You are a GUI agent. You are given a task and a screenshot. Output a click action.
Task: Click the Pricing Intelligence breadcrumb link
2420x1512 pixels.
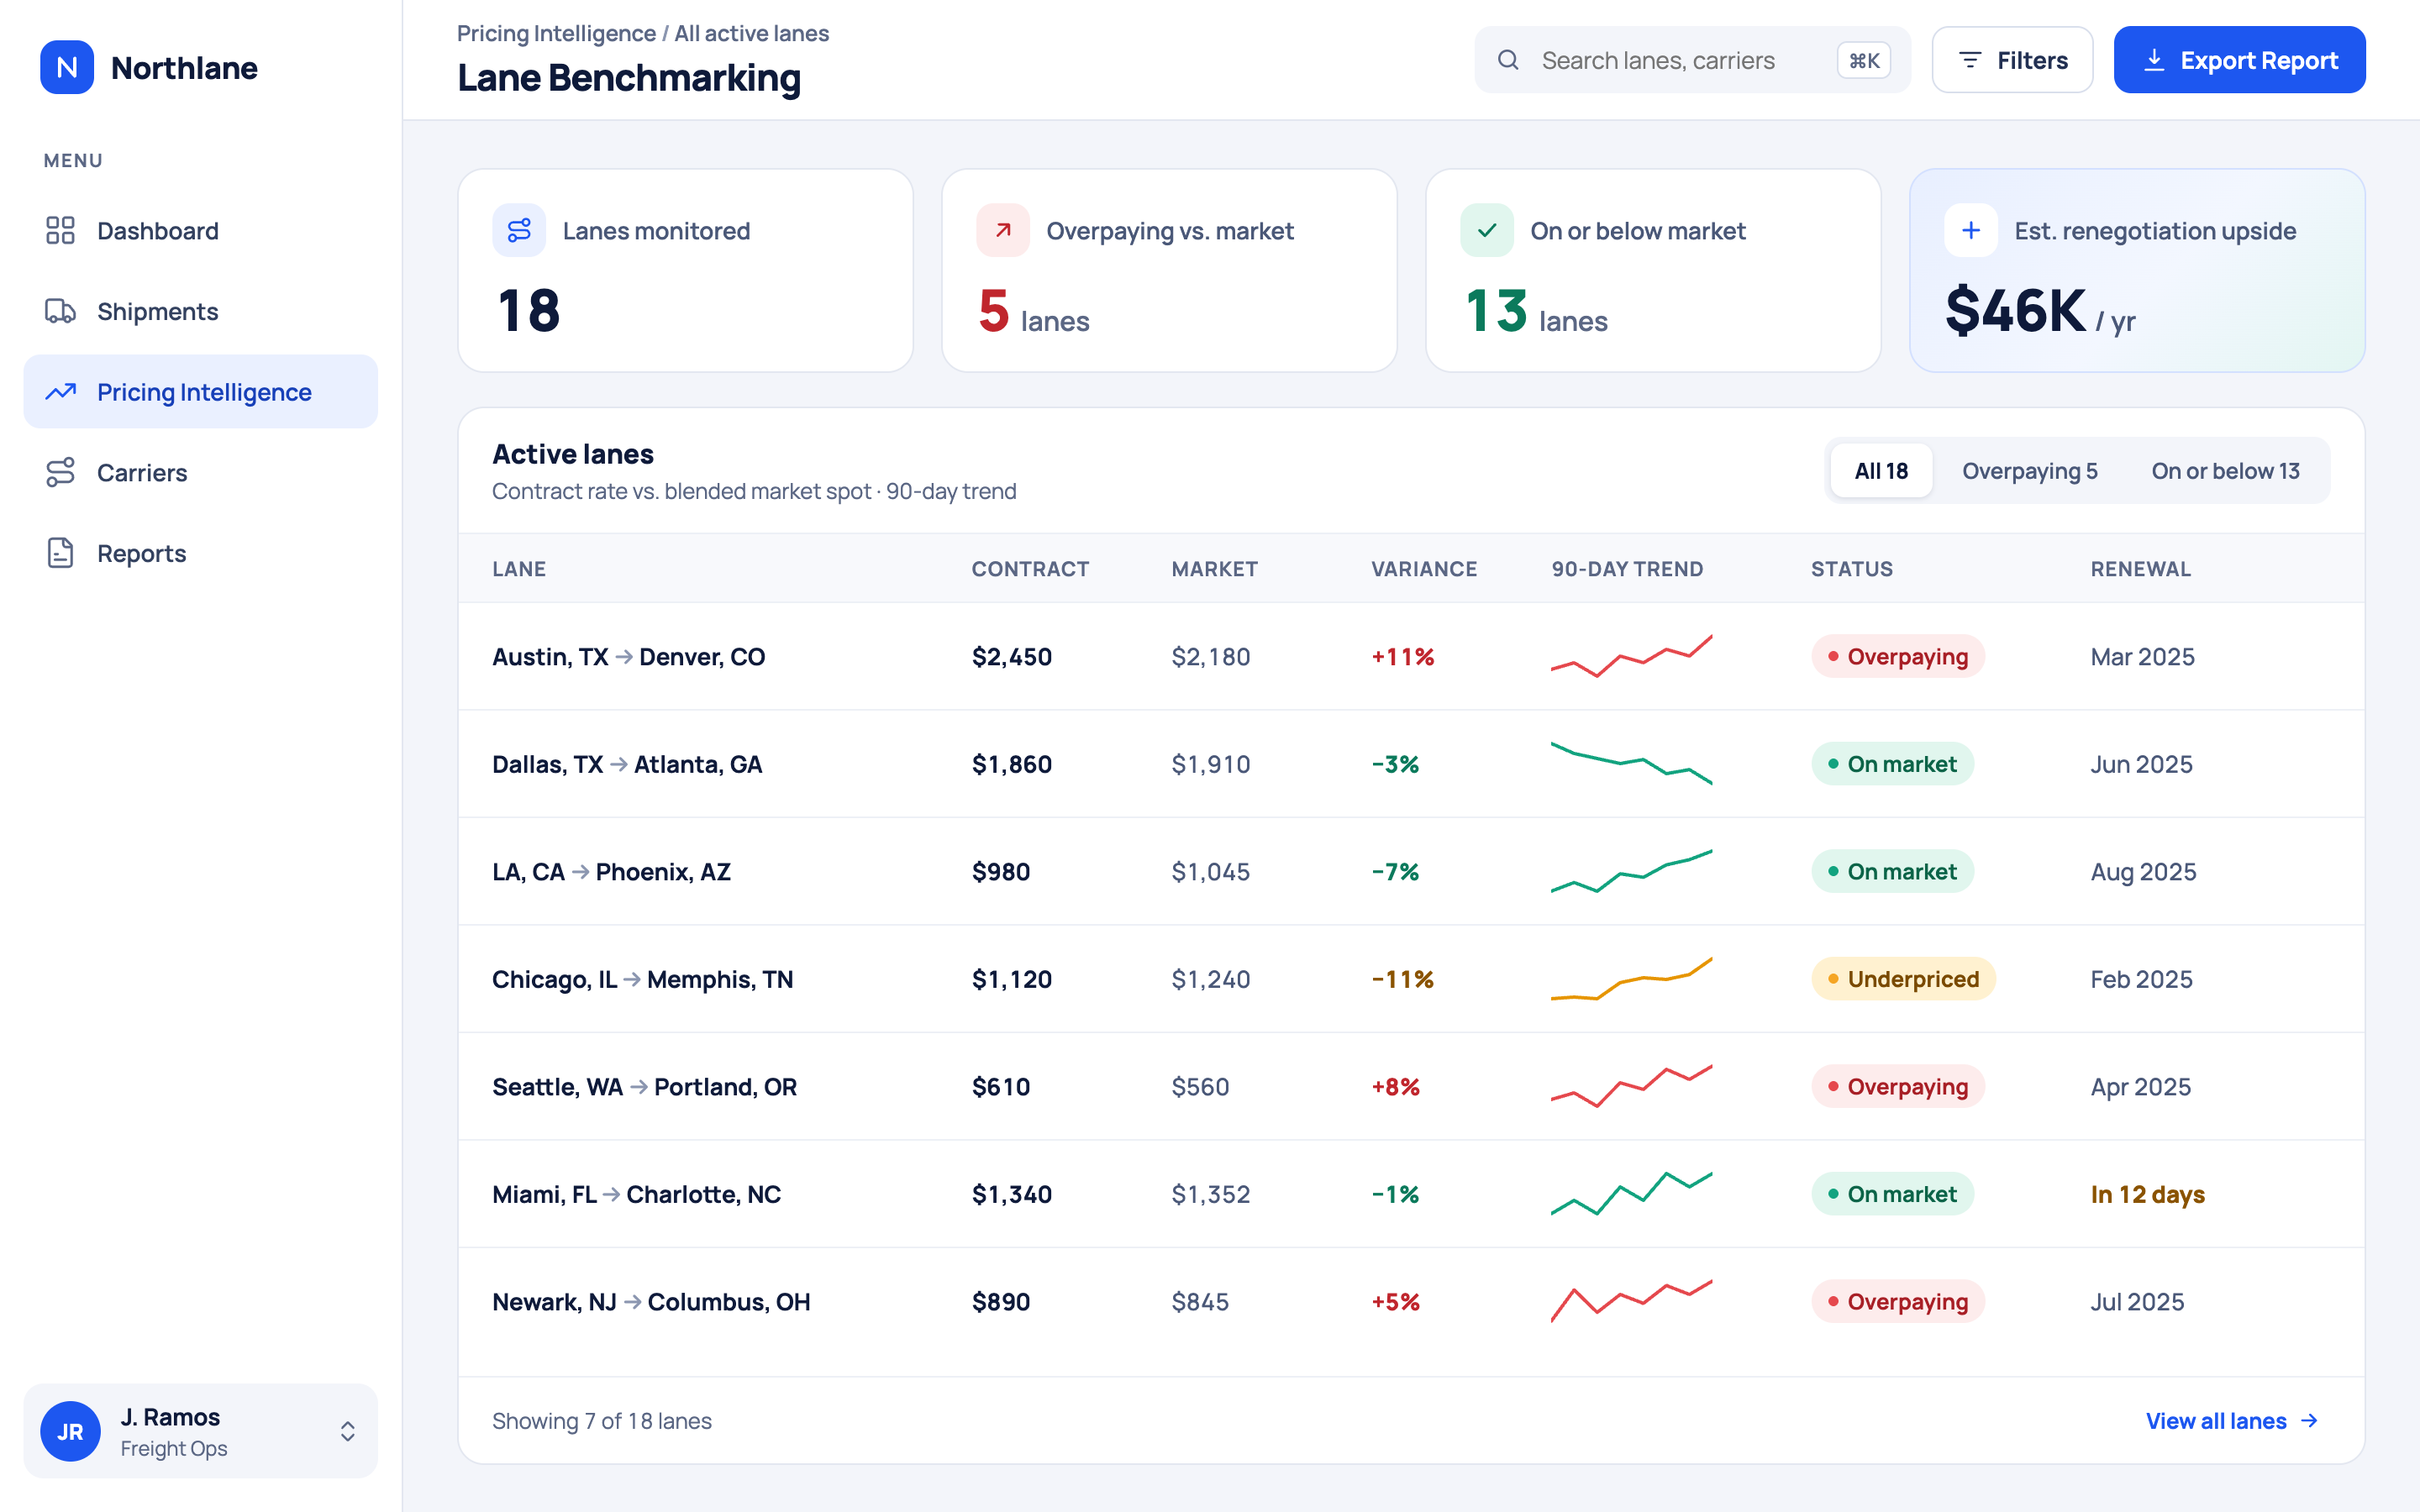click(556, 33)
